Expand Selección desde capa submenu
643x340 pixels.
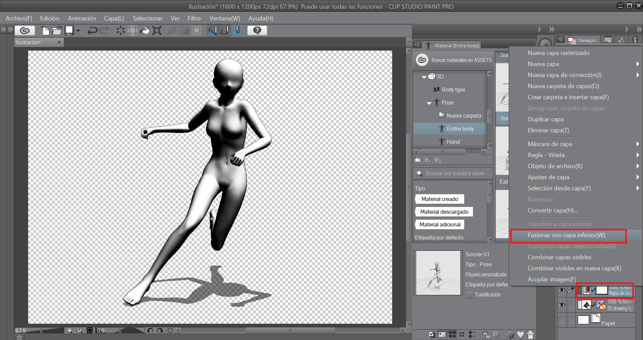click(638, 188)
